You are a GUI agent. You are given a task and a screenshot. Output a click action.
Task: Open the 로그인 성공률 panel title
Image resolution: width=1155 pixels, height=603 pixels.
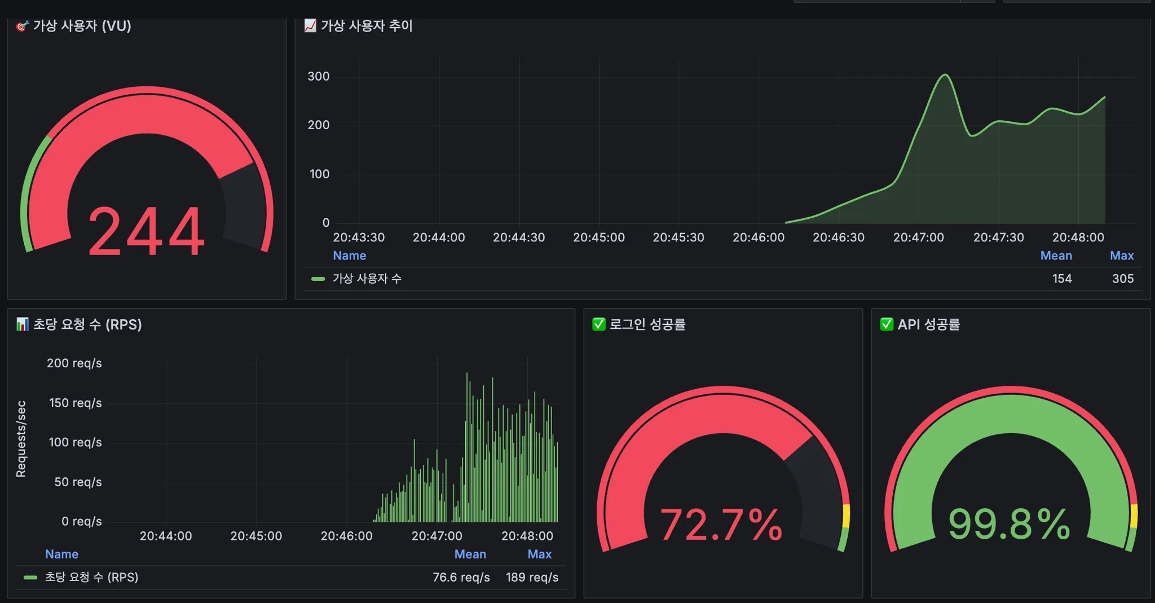(x=647, y=324)
